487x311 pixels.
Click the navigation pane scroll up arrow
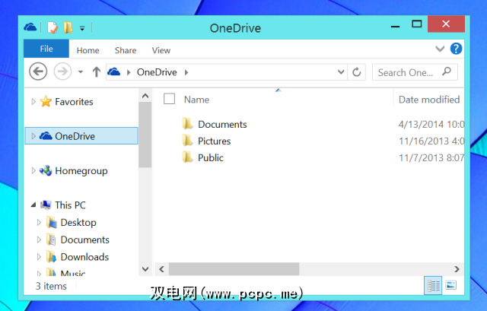pos(145,96)
